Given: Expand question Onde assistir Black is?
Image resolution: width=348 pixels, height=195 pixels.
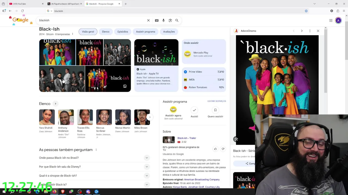Looking at the screenshot, I should pyautogui.click(x=94, y=184).
